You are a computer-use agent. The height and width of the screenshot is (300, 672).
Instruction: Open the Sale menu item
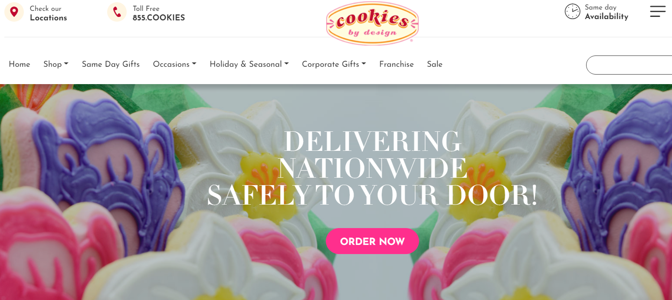435,64
